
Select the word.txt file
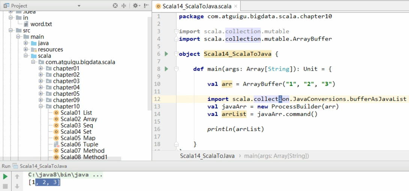click(x=41, y=24)
